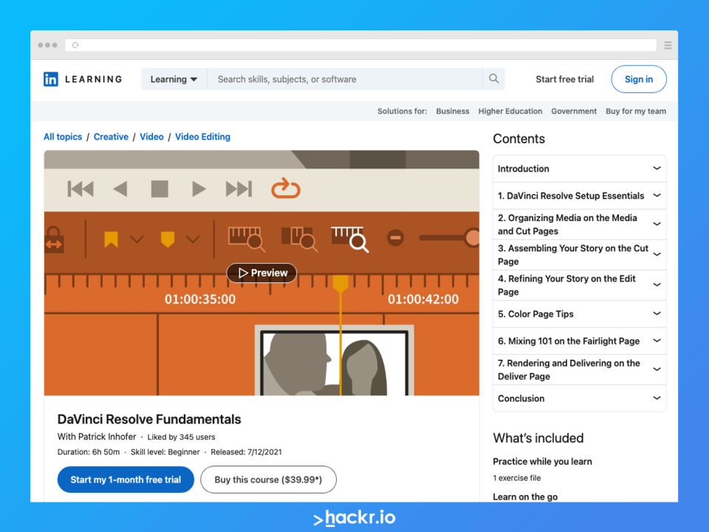
Task: Click Start free trial link
Action: click(565, 79)
